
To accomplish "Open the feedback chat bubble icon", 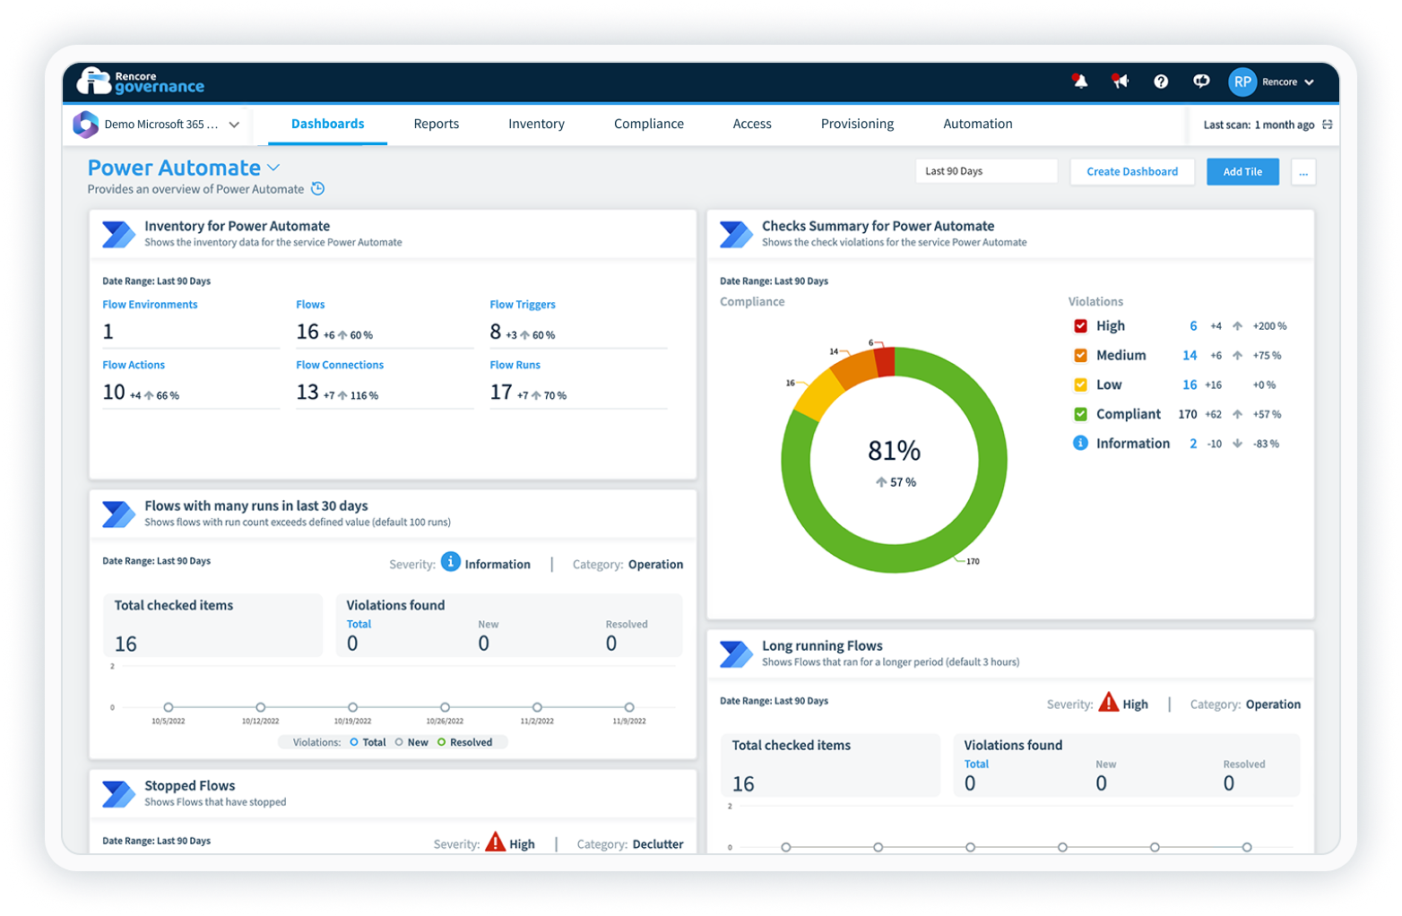I will pyautogui.click(x=1201, y=82).
